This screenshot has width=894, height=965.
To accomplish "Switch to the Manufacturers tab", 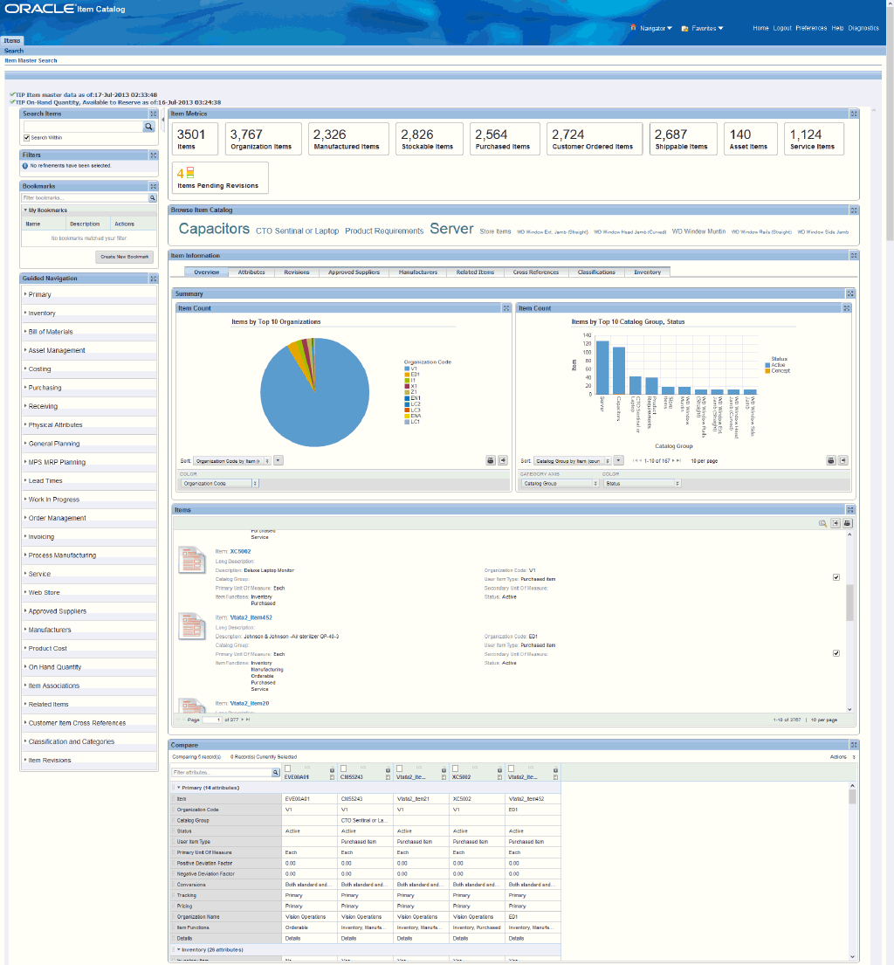I will click(418, 272).
